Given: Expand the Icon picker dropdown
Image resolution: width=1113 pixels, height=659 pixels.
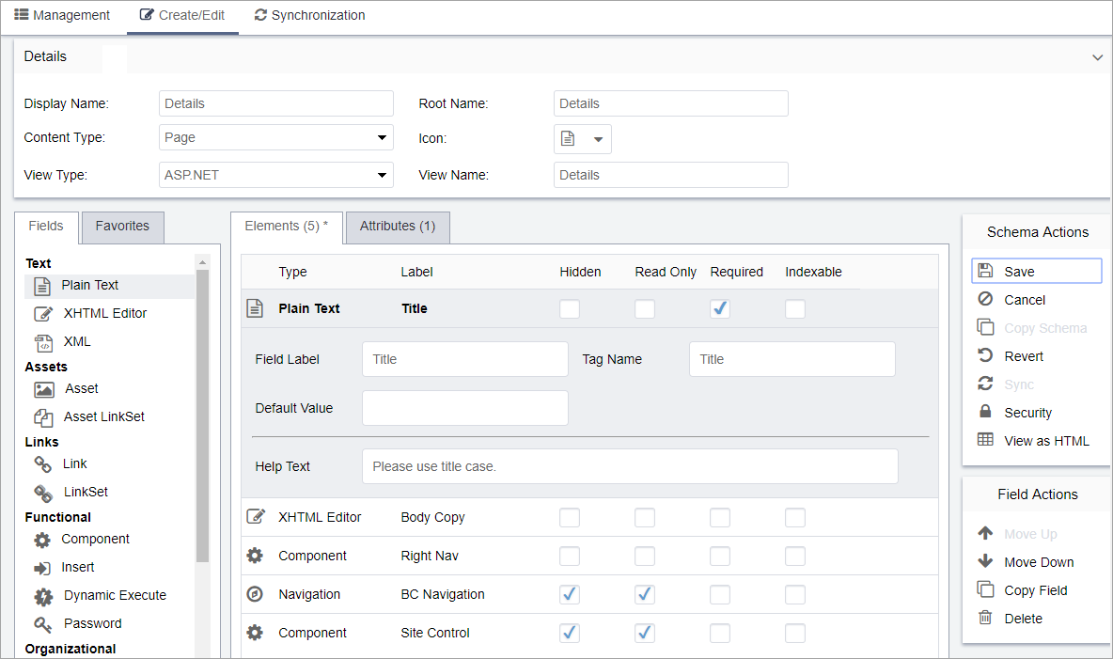Looking at the screenshot, I should (583, 139).
